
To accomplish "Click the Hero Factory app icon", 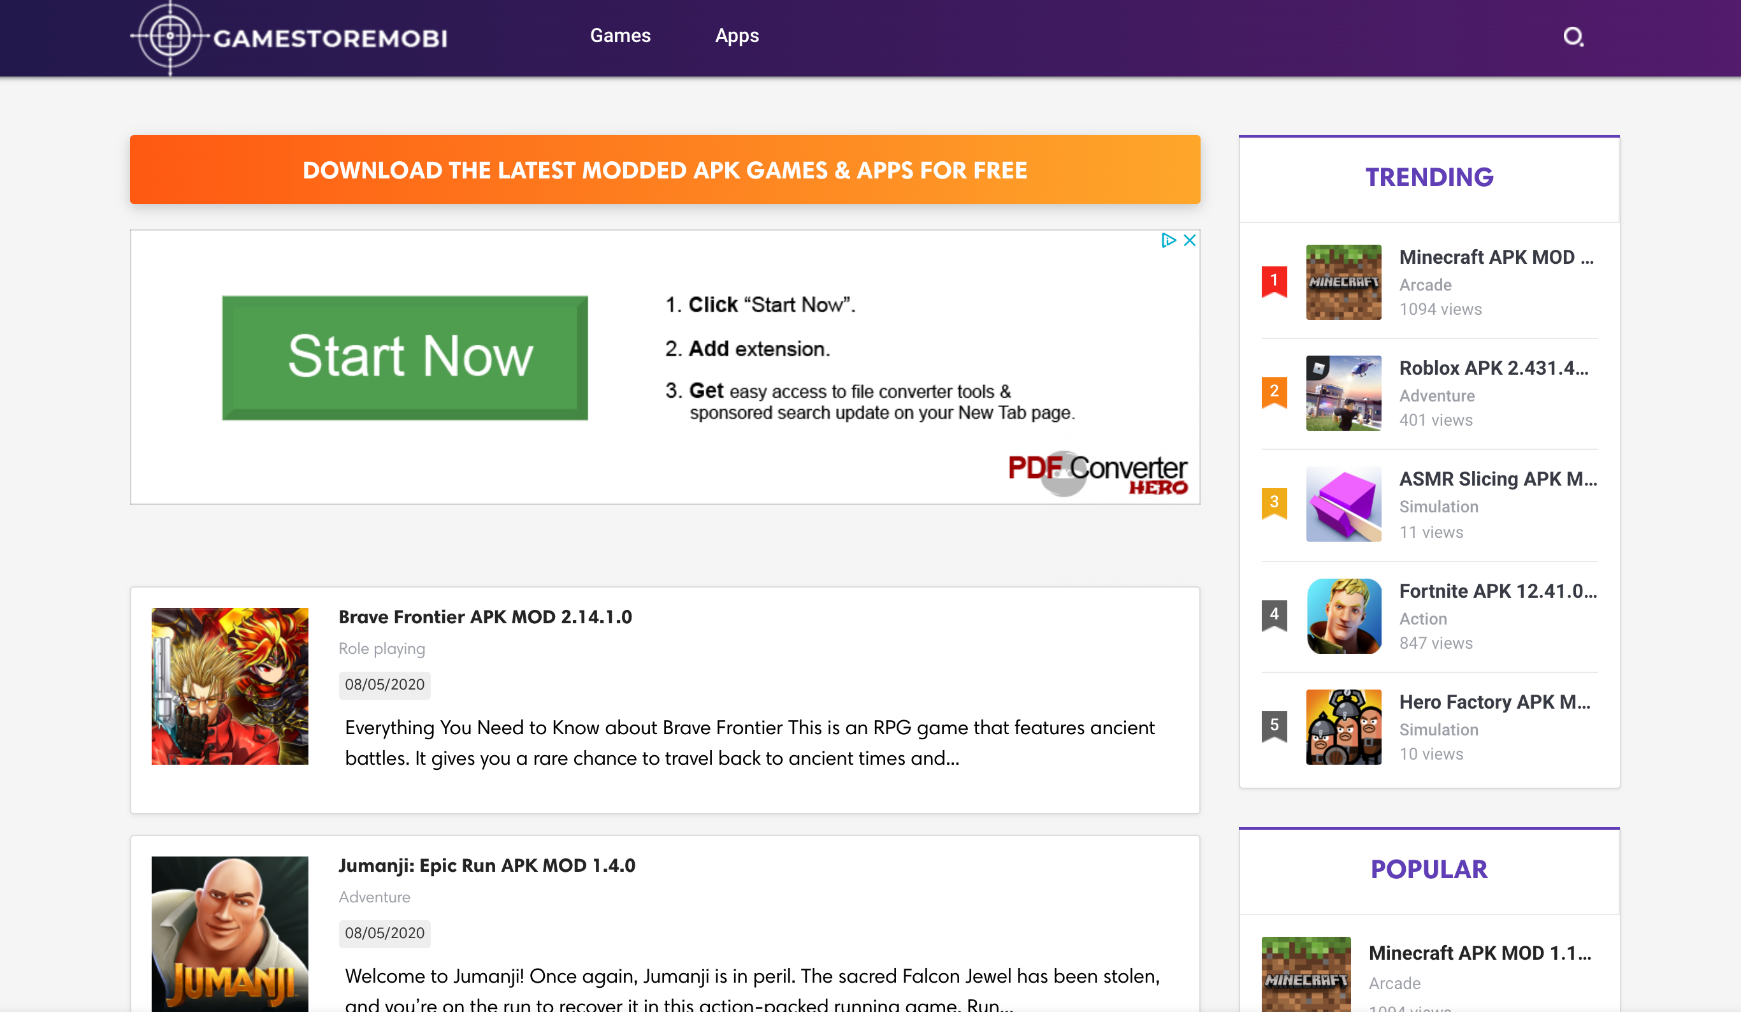I will pos(1343,726).
